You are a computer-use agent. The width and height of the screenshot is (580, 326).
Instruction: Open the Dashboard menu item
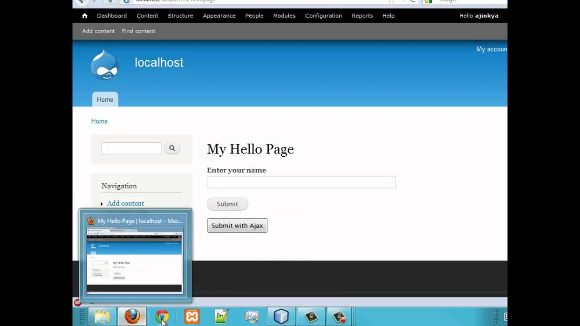[112, 16]
